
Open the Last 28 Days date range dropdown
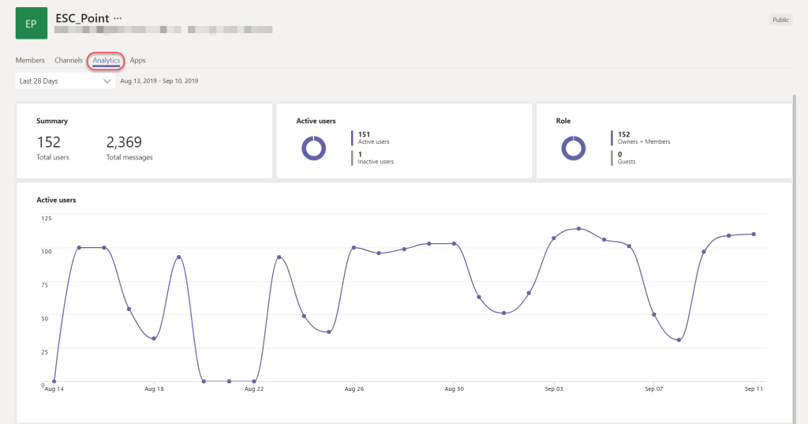(x=65, y=81)
